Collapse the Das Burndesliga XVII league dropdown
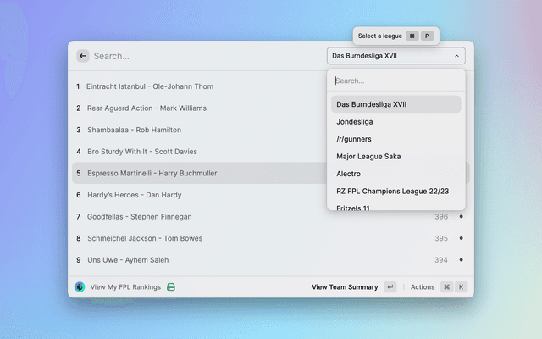The image size is (542, 339). coord(395,56)
